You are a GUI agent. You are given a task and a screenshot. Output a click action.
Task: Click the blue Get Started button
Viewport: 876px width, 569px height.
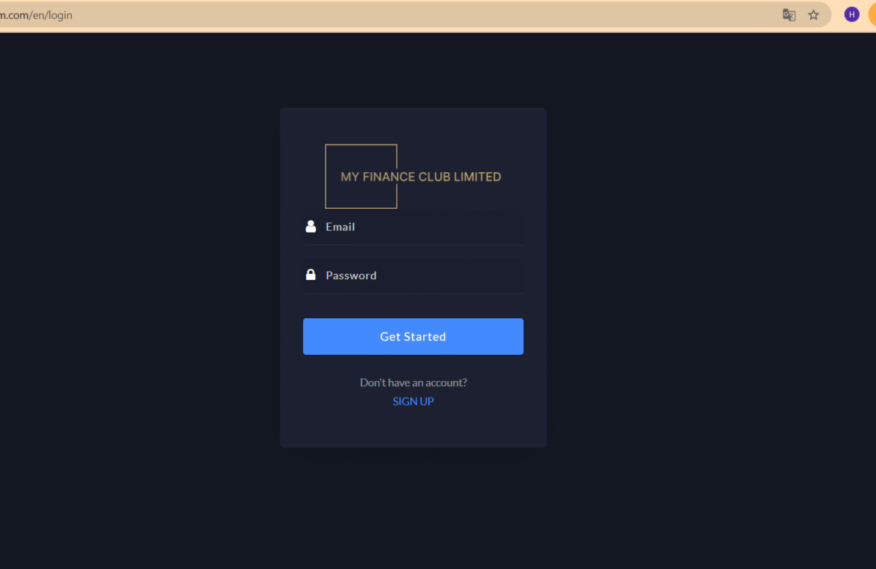tap(413, 336)
